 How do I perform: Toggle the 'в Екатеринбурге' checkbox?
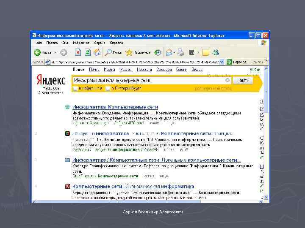coord(108,89)
